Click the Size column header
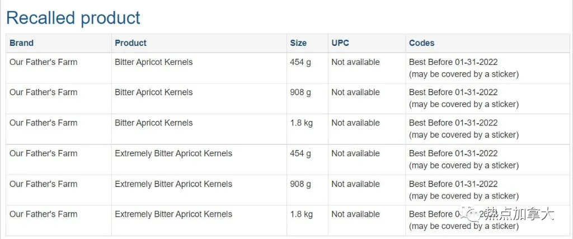This screenshot has height=239, width=573. (x=298, y=43)
